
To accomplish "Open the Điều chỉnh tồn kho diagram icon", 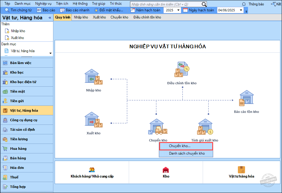I will tap(182, 69).
